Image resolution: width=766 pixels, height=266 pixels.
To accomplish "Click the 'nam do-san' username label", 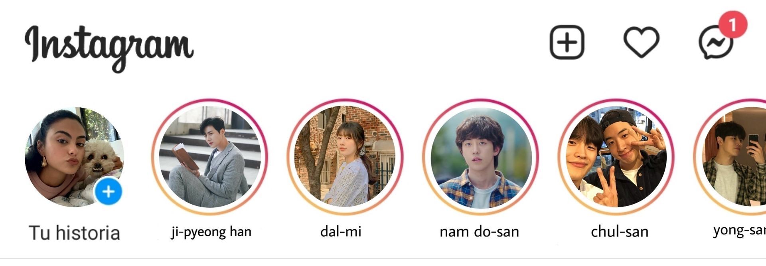I will coord(479,231).
